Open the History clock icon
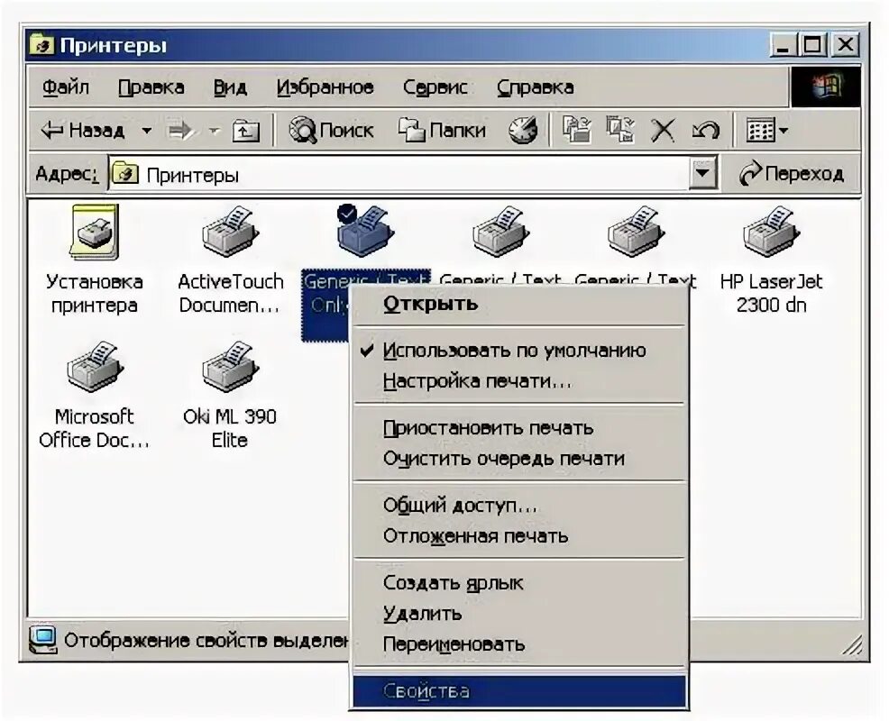Image resolution: width=889 pixels, height=721 pixels. tap(523, 131)
